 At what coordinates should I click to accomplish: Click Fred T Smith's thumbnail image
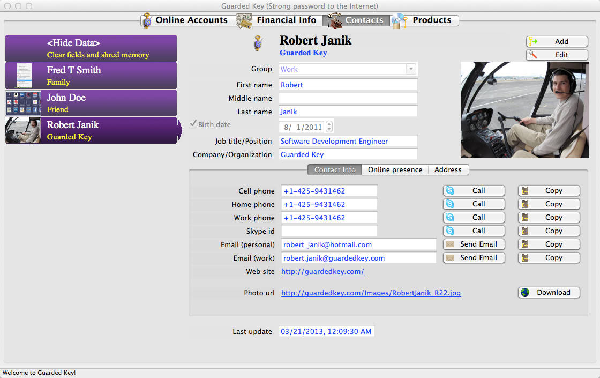click(24, 76)
